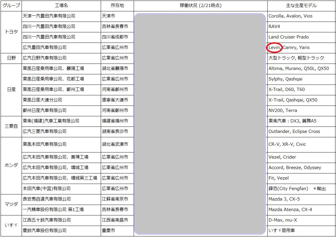Click the Mazda 3, CX-5 cell

(302, 199)
